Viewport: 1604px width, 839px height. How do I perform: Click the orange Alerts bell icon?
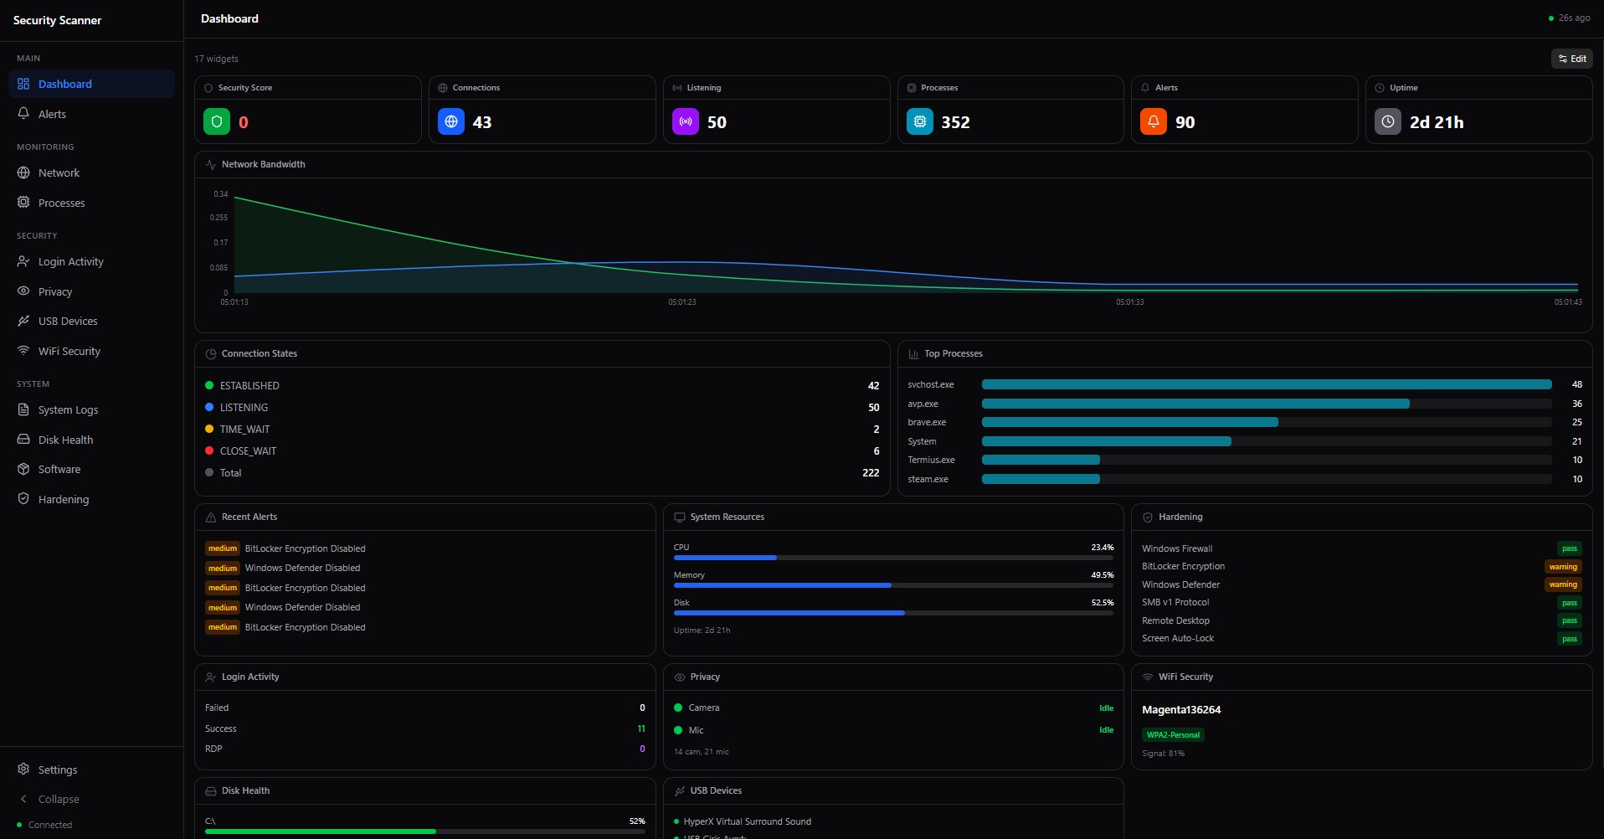1154,122
